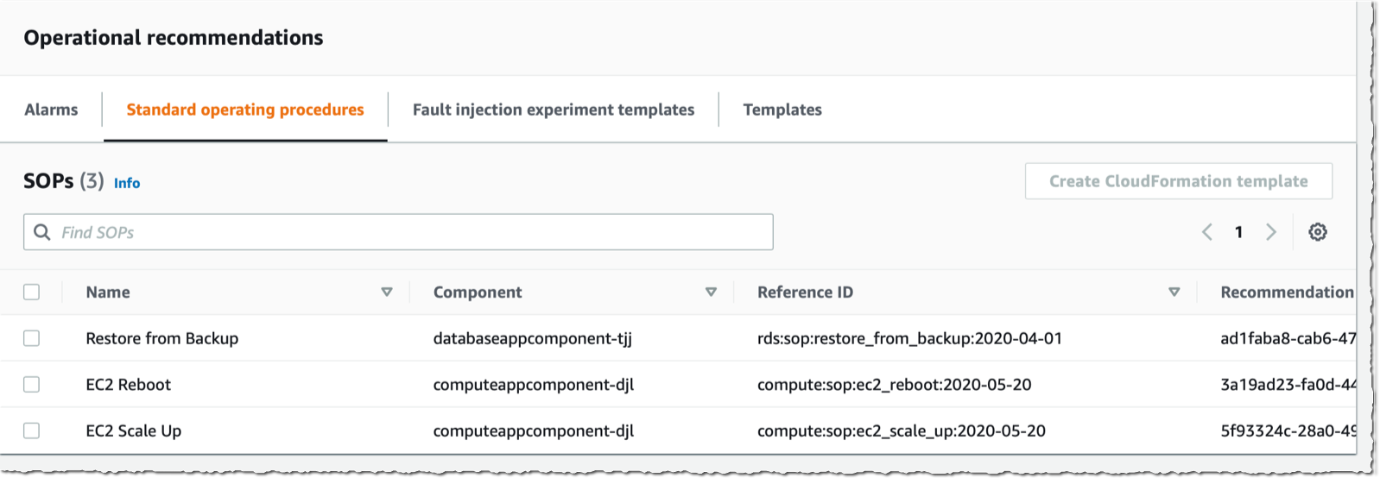Screen dimensions: 1380x478
Task: Sort by Reference ID column arrow
Action: pyautogui.click(x=1174, y=292)
